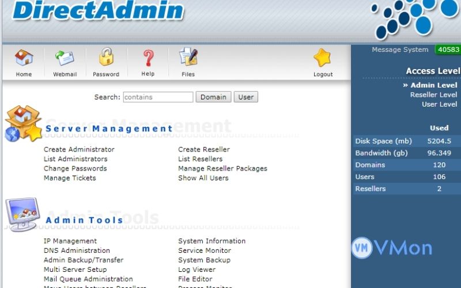Click Bandwidth (gb) label

(381, 153)
